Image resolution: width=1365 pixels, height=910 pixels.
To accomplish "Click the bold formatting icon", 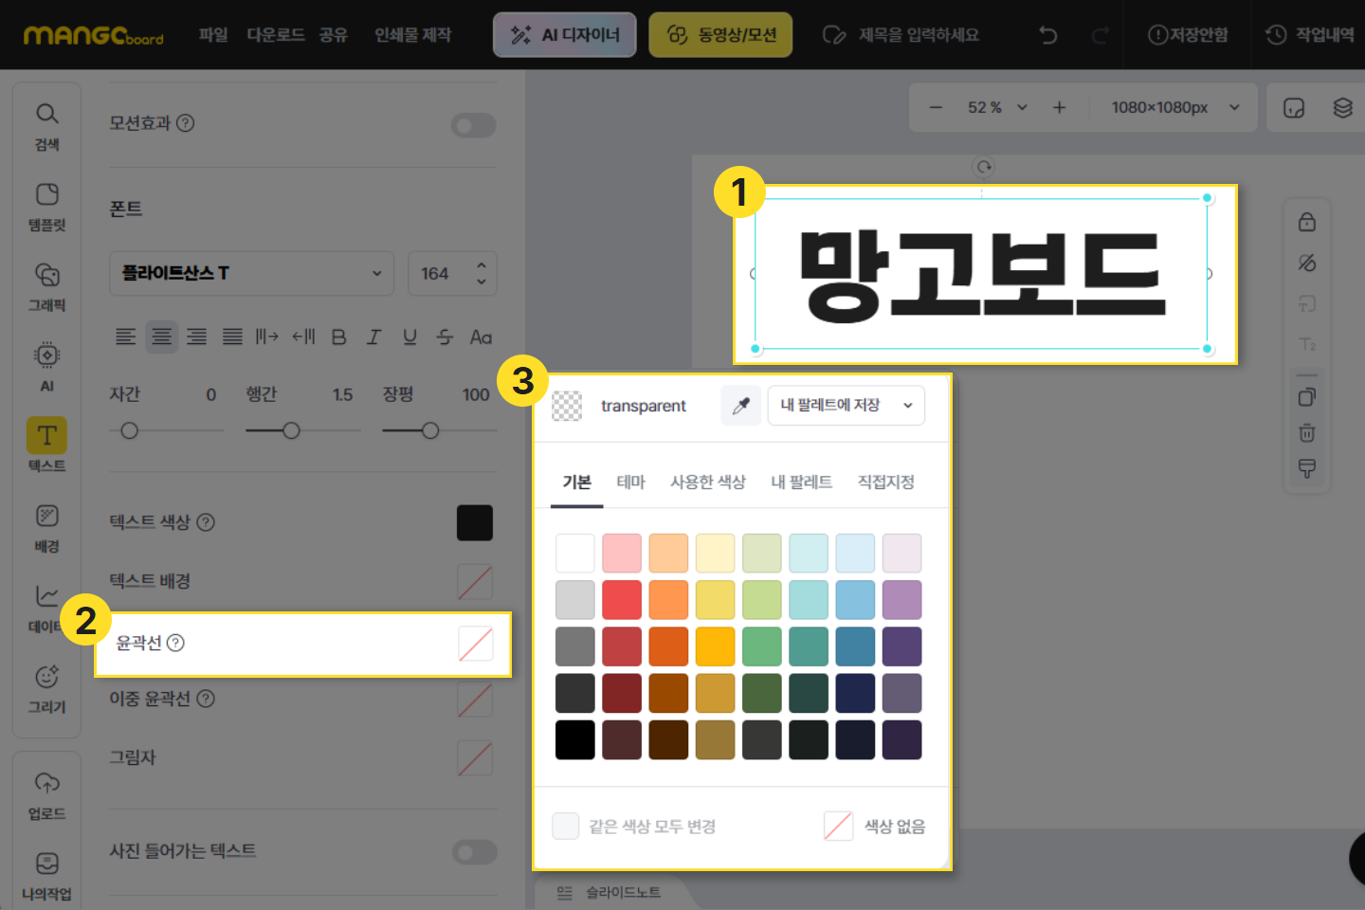I will (338, 337).
